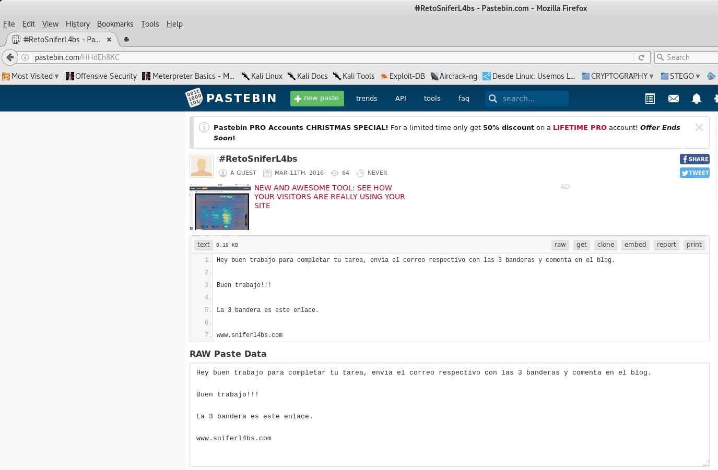Click the heatmap ad thumbnail
The height and width of the screenshot is (470, 718).
point(220,208)
